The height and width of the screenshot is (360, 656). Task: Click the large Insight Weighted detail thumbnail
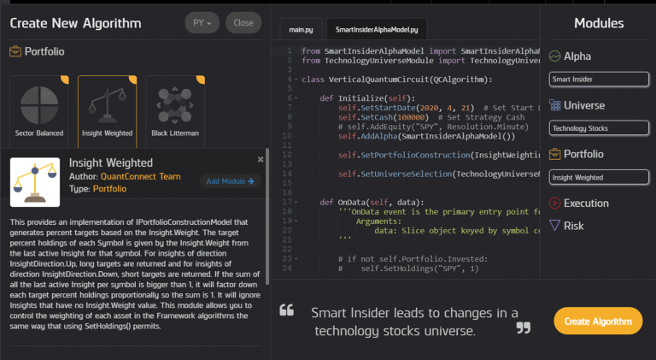35,181
